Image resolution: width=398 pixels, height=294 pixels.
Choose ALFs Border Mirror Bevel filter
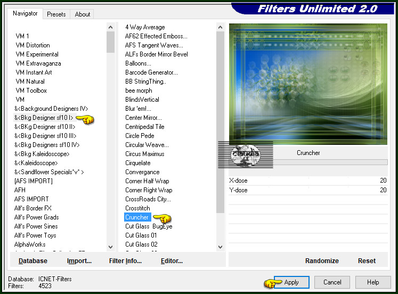[156, 54]
